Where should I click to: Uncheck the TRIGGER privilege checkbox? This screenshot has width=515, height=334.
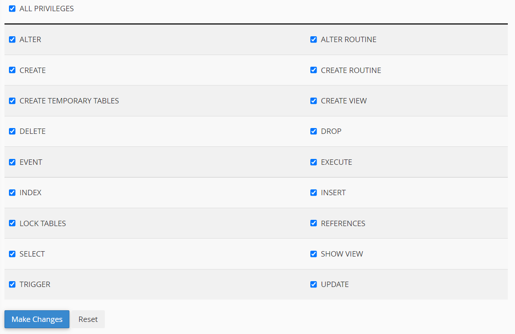coord(12,284)
